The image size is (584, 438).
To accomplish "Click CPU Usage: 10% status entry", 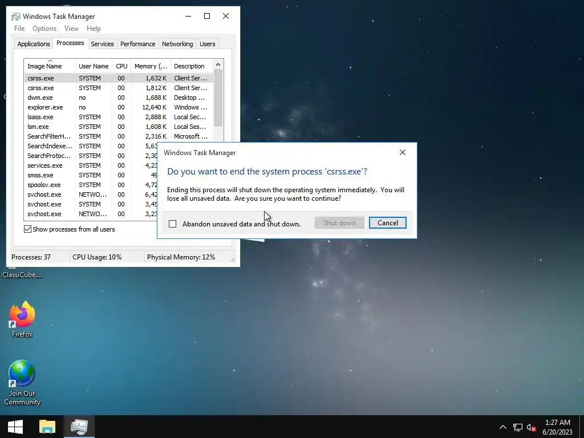I will pyautogui.click(x=97, y=257).
